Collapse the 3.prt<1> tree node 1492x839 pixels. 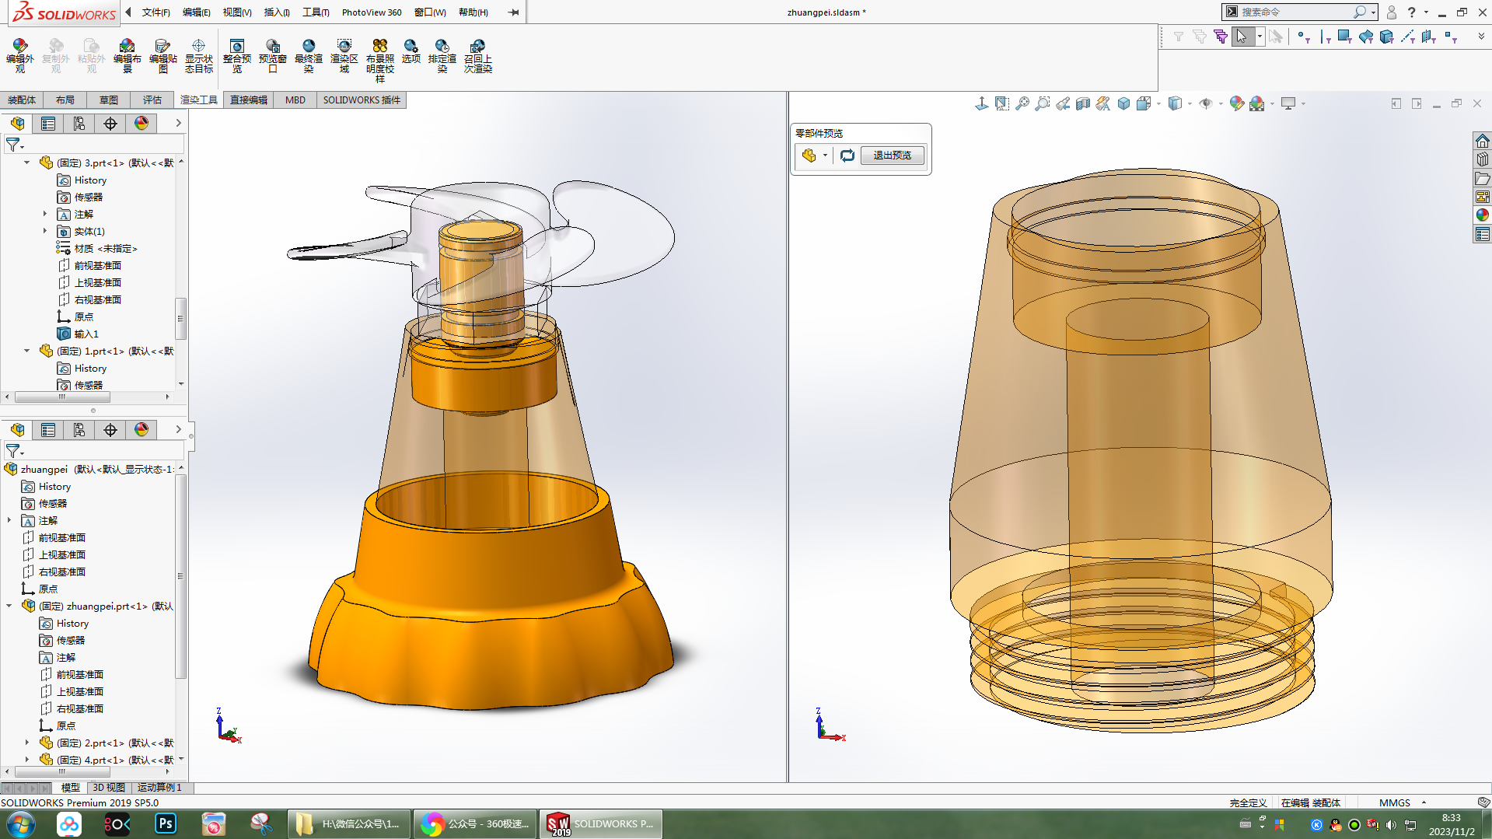(x=27, y=163)
